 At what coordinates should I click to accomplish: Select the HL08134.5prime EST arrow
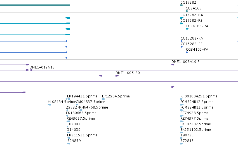[x=49, y=105]
